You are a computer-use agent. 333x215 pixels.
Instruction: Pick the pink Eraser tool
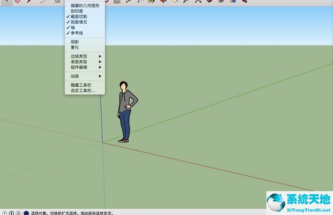pyautogui.click(x=18, y=1)
